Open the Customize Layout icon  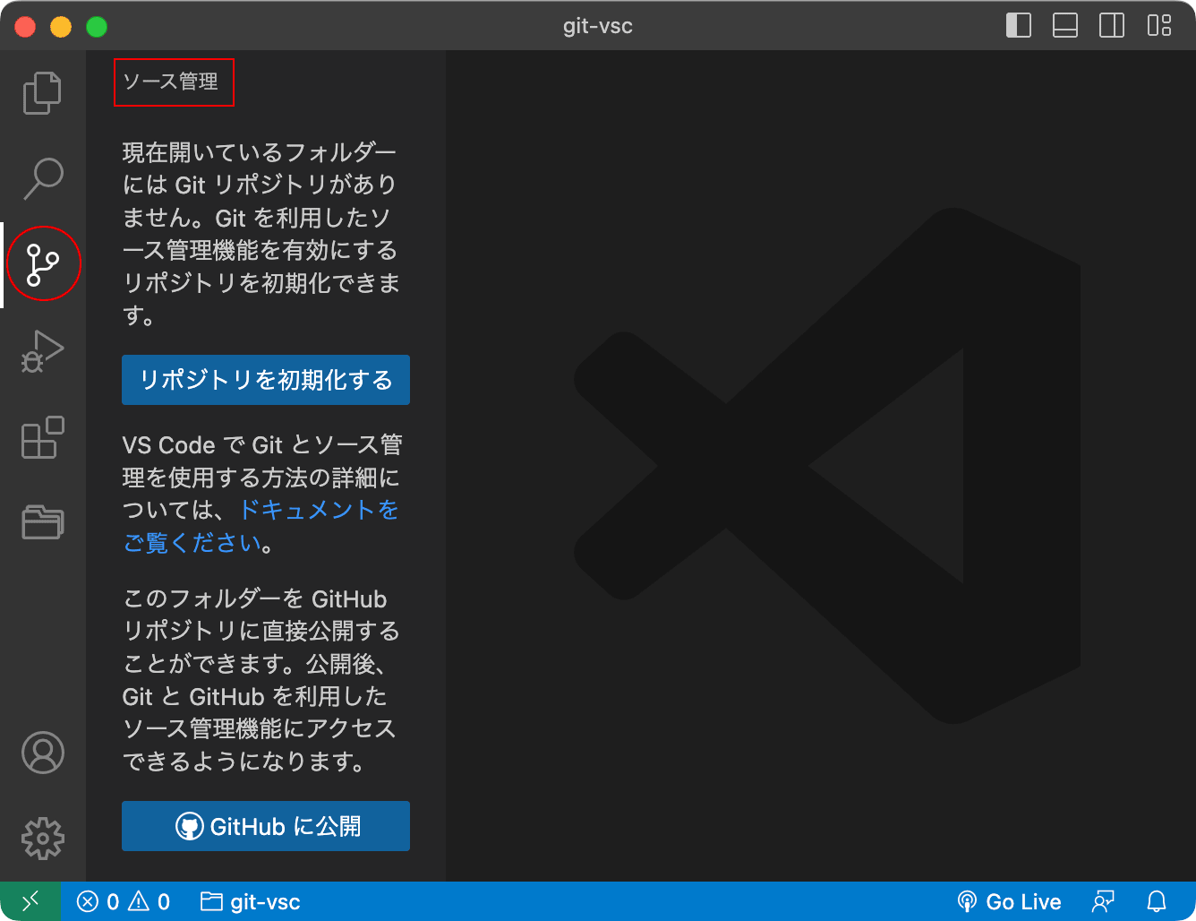(x=1159, y=25)
